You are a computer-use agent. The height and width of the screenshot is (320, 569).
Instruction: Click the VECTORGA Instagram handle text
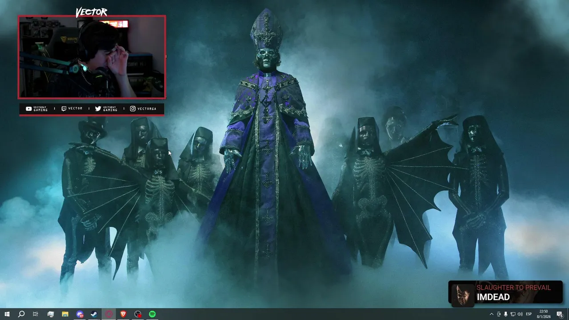pos(147,108)
